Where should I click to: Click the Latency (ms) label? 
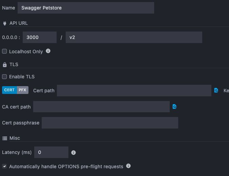pyautogui.click(x=17, y=152)
